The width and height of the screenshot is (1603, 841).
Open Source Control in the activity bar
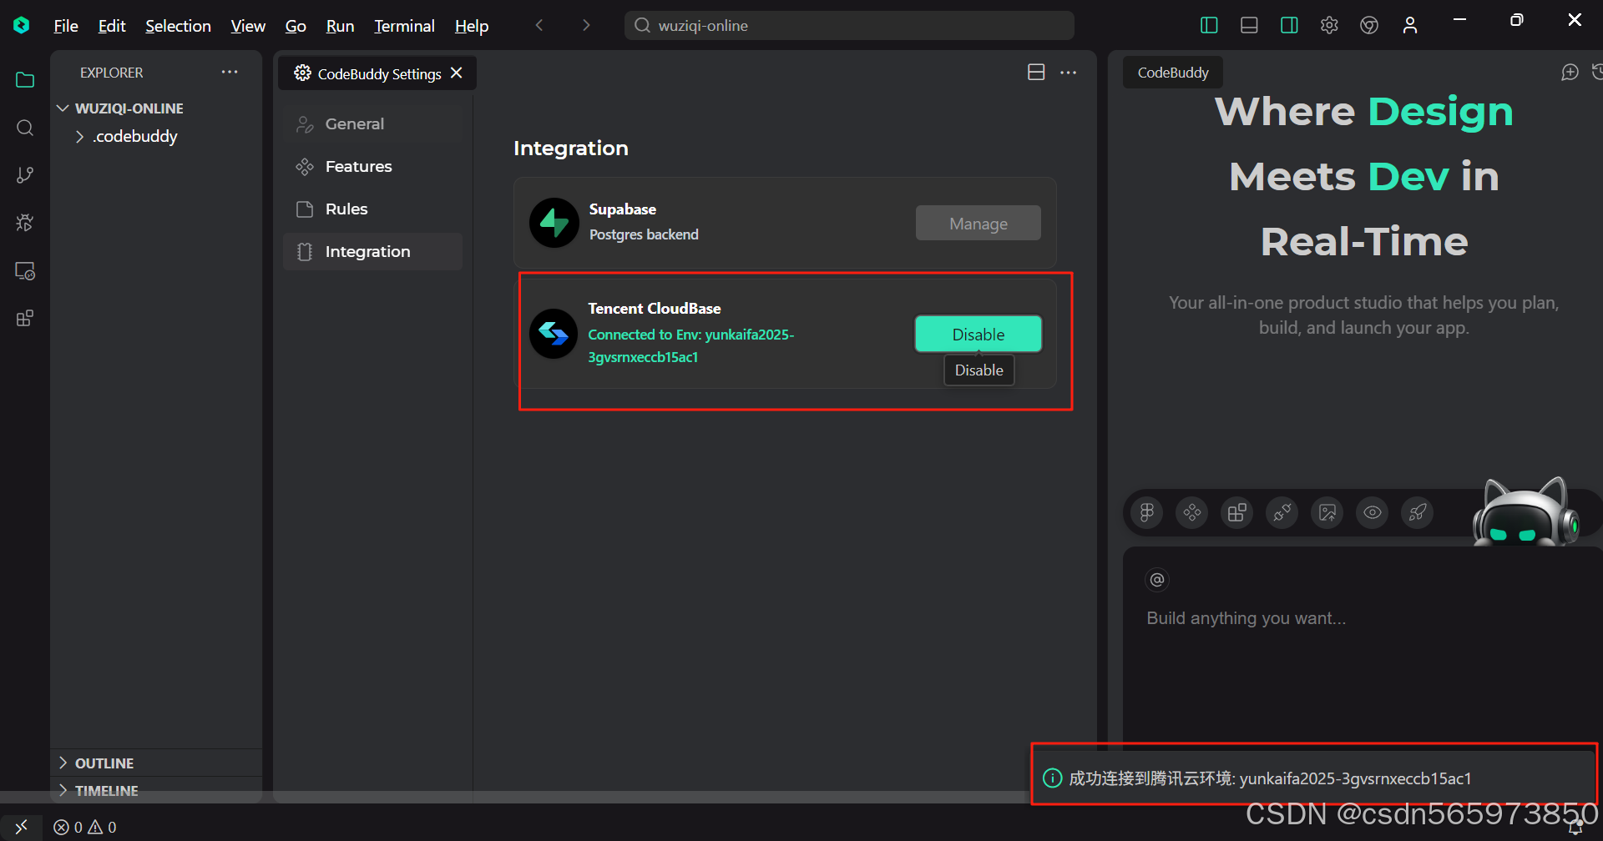point(24,174)
